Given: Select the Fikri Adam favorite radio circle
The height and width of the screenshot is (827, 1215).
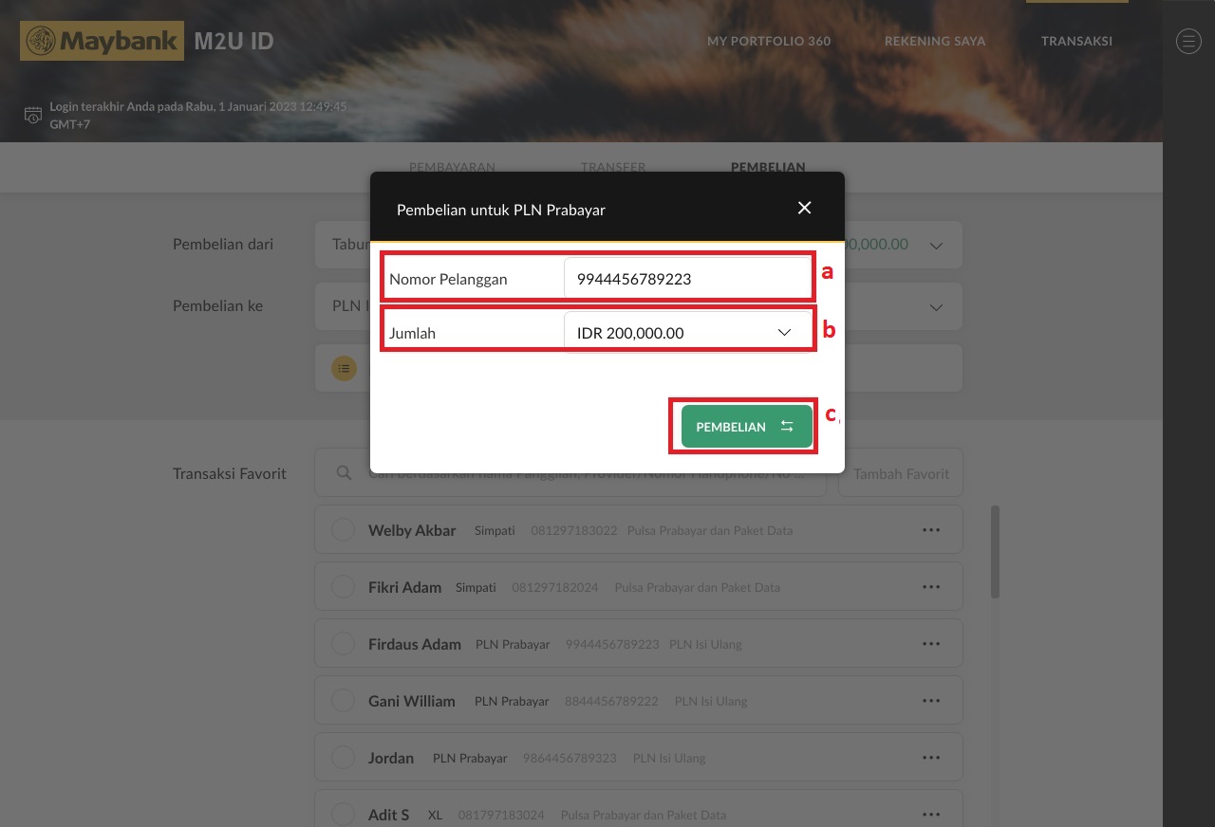Looking at the screenshot, I should [343, 586].
